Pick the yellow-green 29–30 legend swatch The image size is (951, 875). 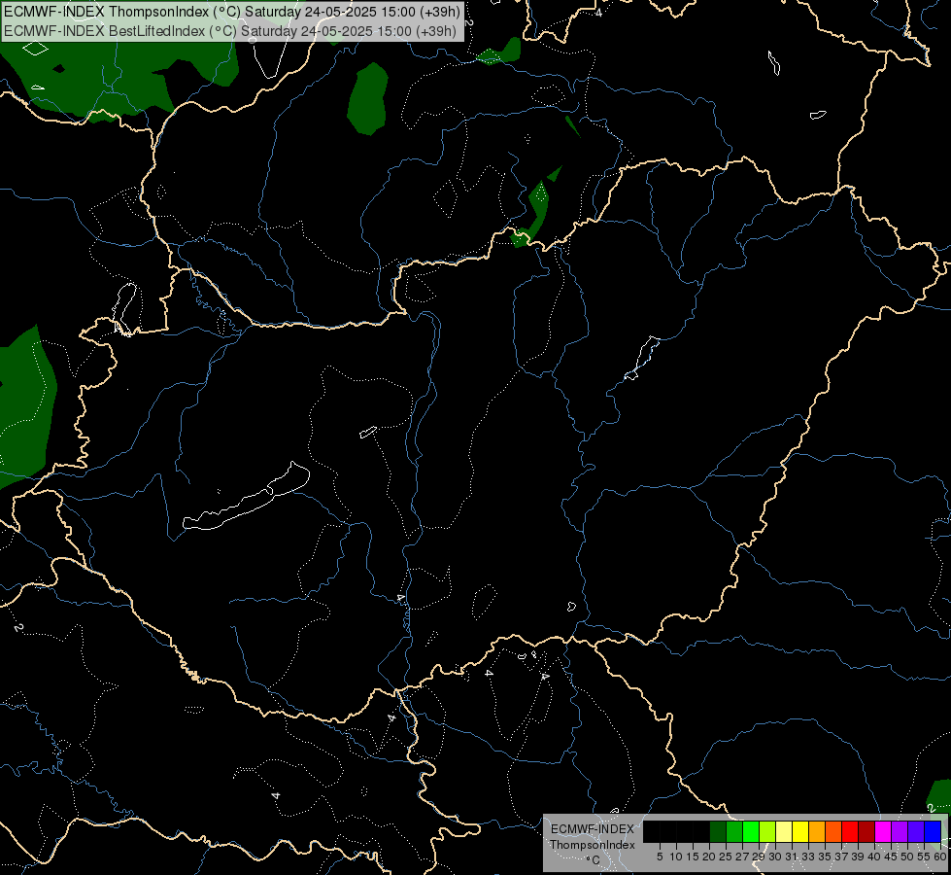[767, 831]
